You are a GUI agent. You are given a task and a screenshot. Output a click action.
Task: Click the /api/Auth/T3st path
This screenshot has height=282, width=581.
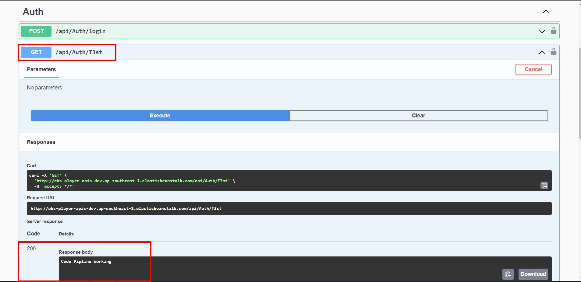79,52
